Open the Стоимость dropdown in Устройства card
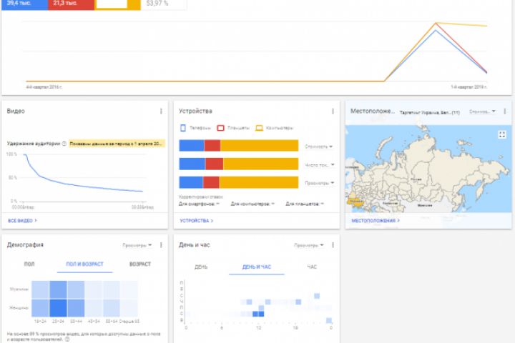 (318, 146)
